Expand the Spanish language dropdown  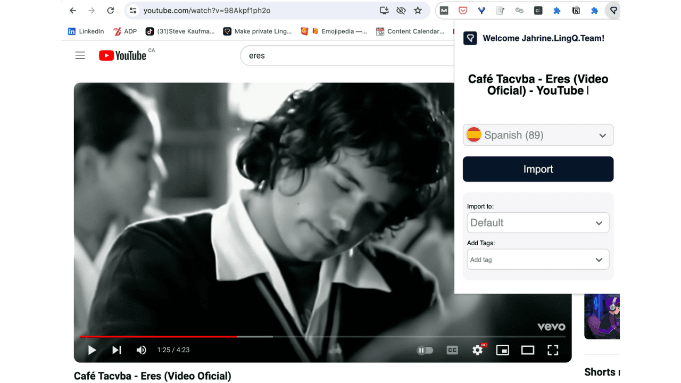pyautogui.click(x=538, y=135)
